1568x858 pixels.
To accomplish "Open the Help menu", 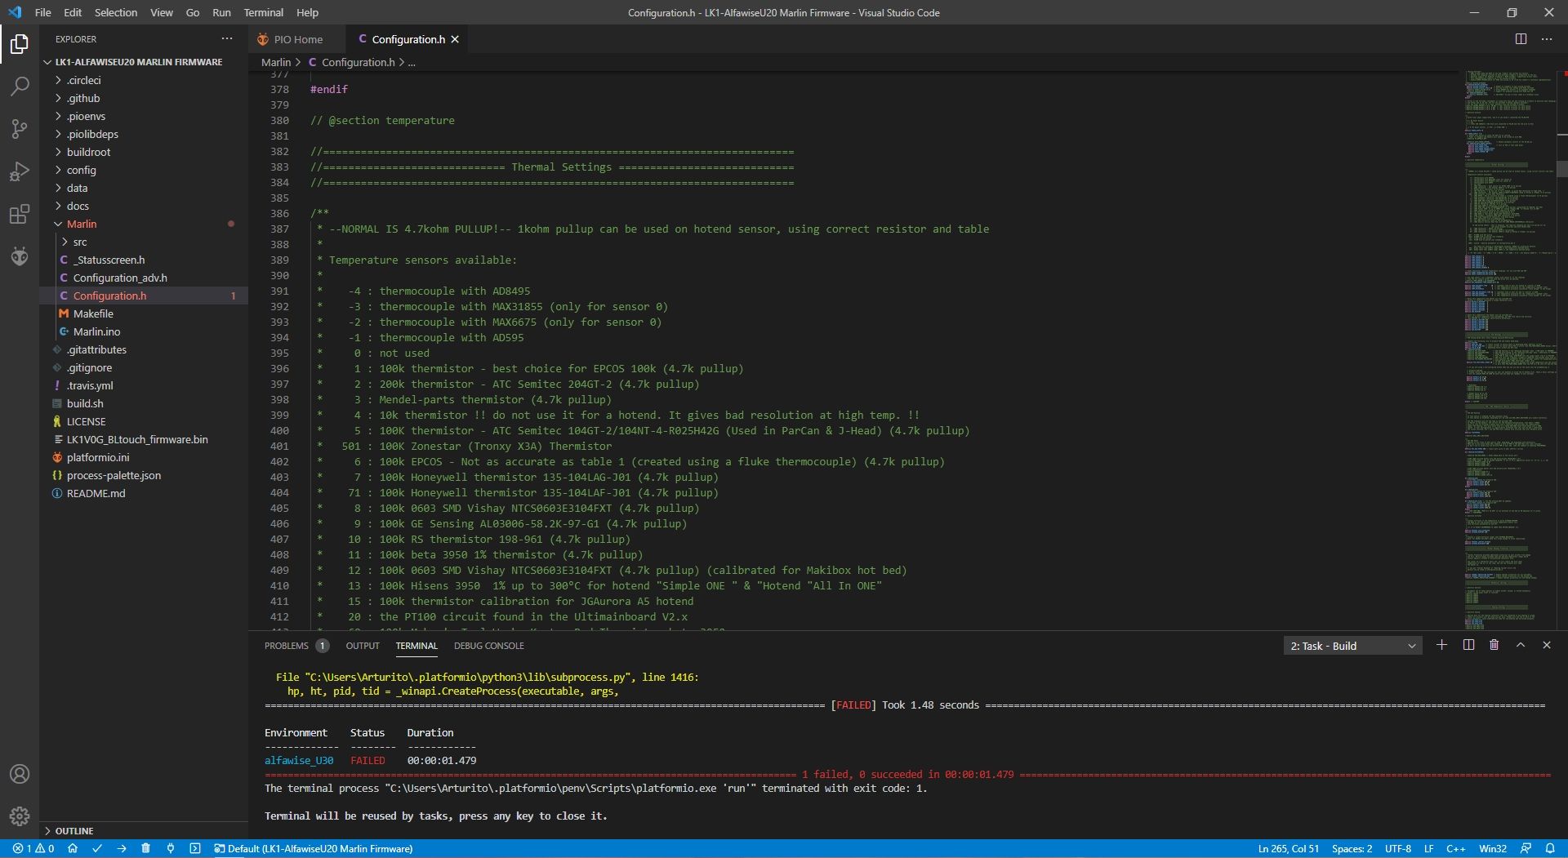I will click(x=307, y=12).
